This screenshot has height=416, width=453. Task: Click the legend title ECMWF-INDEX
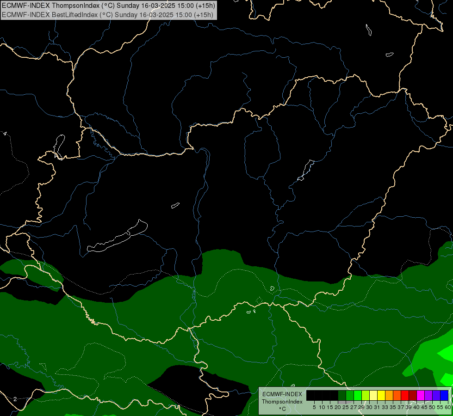(x=282, y=394)
